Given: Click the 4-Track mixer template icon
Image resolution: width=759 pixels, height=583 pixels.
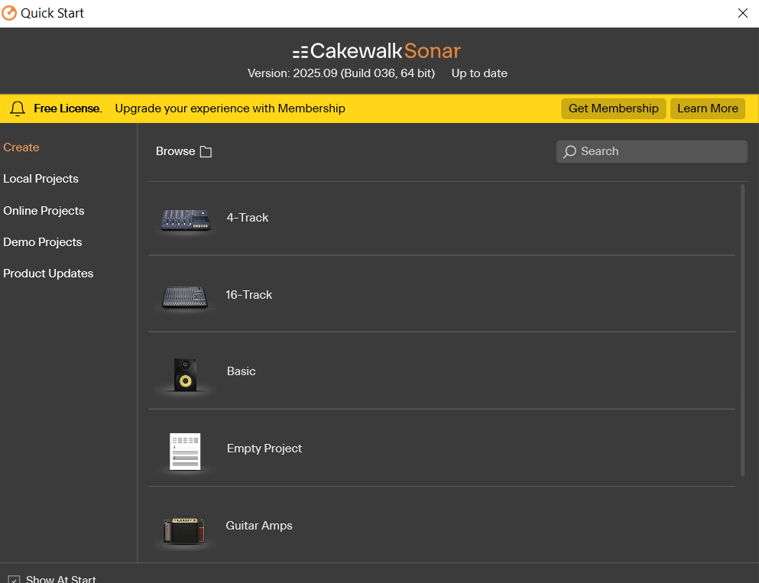Looking at the screenshot, I should (185, 220).
